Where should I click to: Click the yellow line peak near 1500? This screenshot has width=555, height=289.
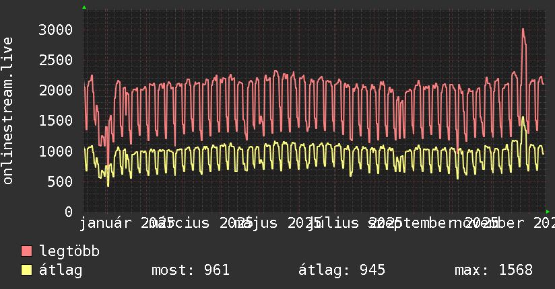tap(523, 118)
